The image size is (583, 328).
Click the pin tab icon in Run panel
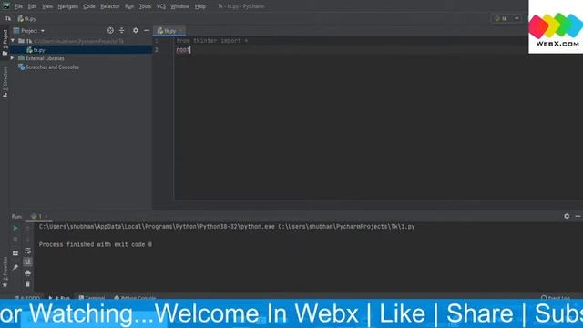(15, 267)
